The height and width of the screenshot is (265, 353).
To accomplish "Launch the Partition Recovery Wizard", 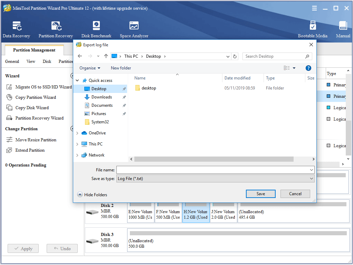I will pos(39,118).
